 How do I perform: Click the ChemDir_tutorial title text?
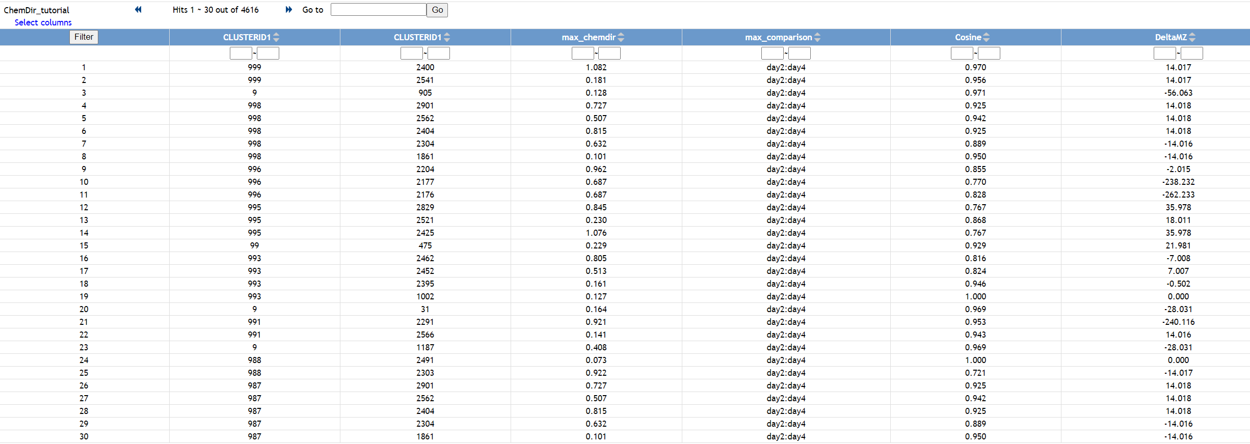37,10
